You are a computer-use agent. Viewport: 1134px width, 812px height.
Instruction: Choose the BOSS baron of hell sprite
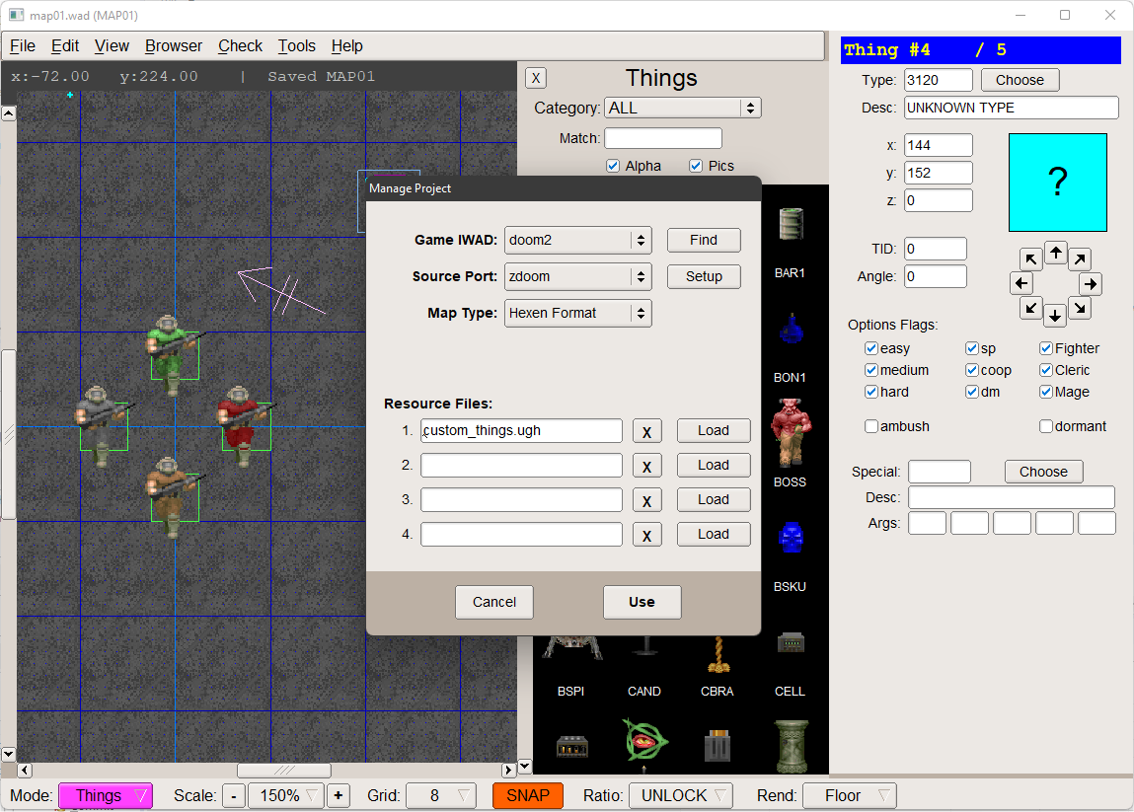(791, 432)
